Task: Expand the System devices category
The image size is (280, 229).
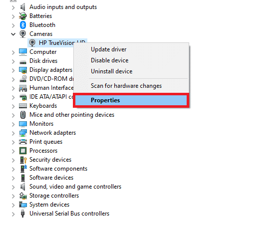Action: tap(13, 205)
